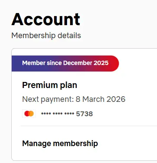
Task: Click the 8 March 2026 payment date
Action: click(100, 99)
